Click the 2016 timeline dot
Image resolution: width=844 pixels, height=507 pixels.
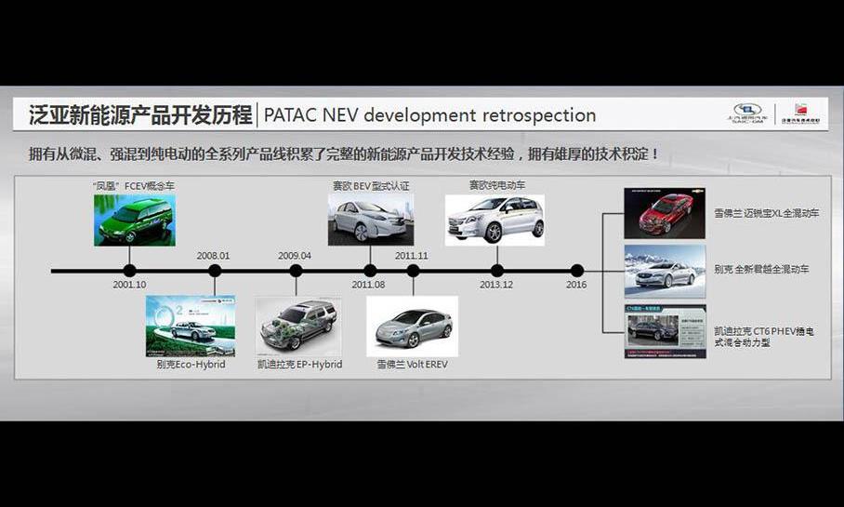pos(577,271)
